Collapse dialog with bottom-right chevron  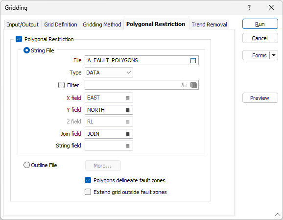[278, 215]
